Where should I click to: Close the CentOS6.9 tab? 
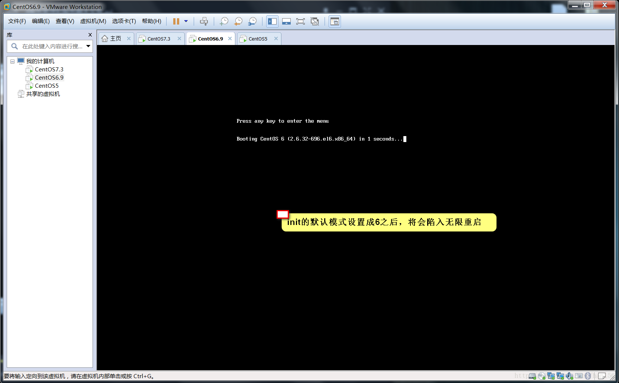click(230, 38)
